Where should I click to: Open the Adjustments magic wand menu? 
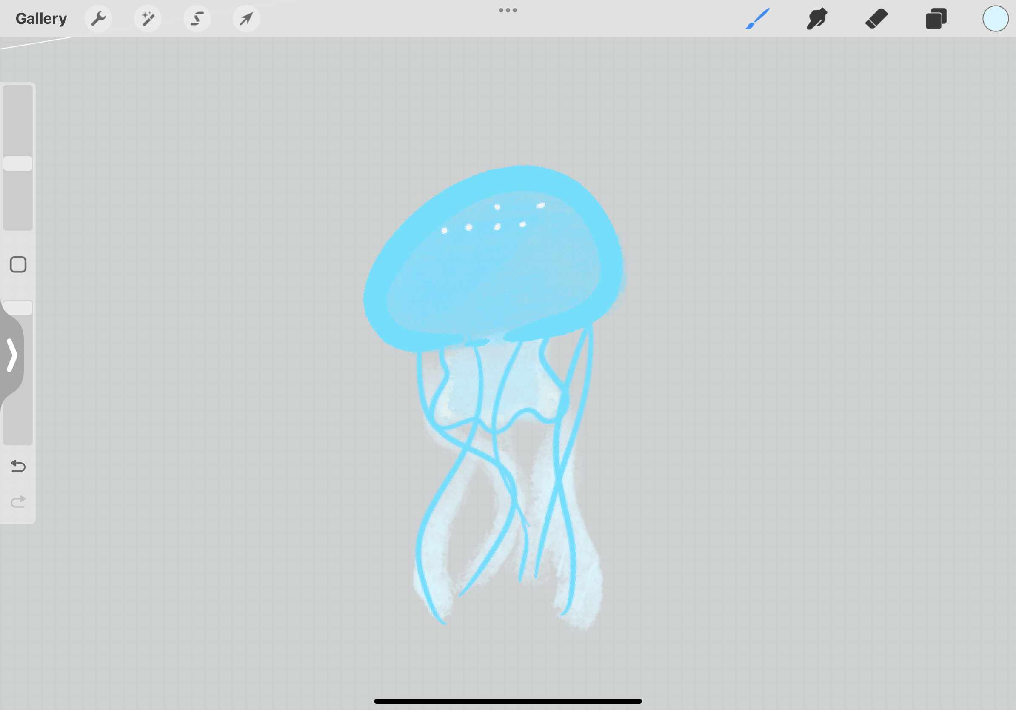[148, 19]
